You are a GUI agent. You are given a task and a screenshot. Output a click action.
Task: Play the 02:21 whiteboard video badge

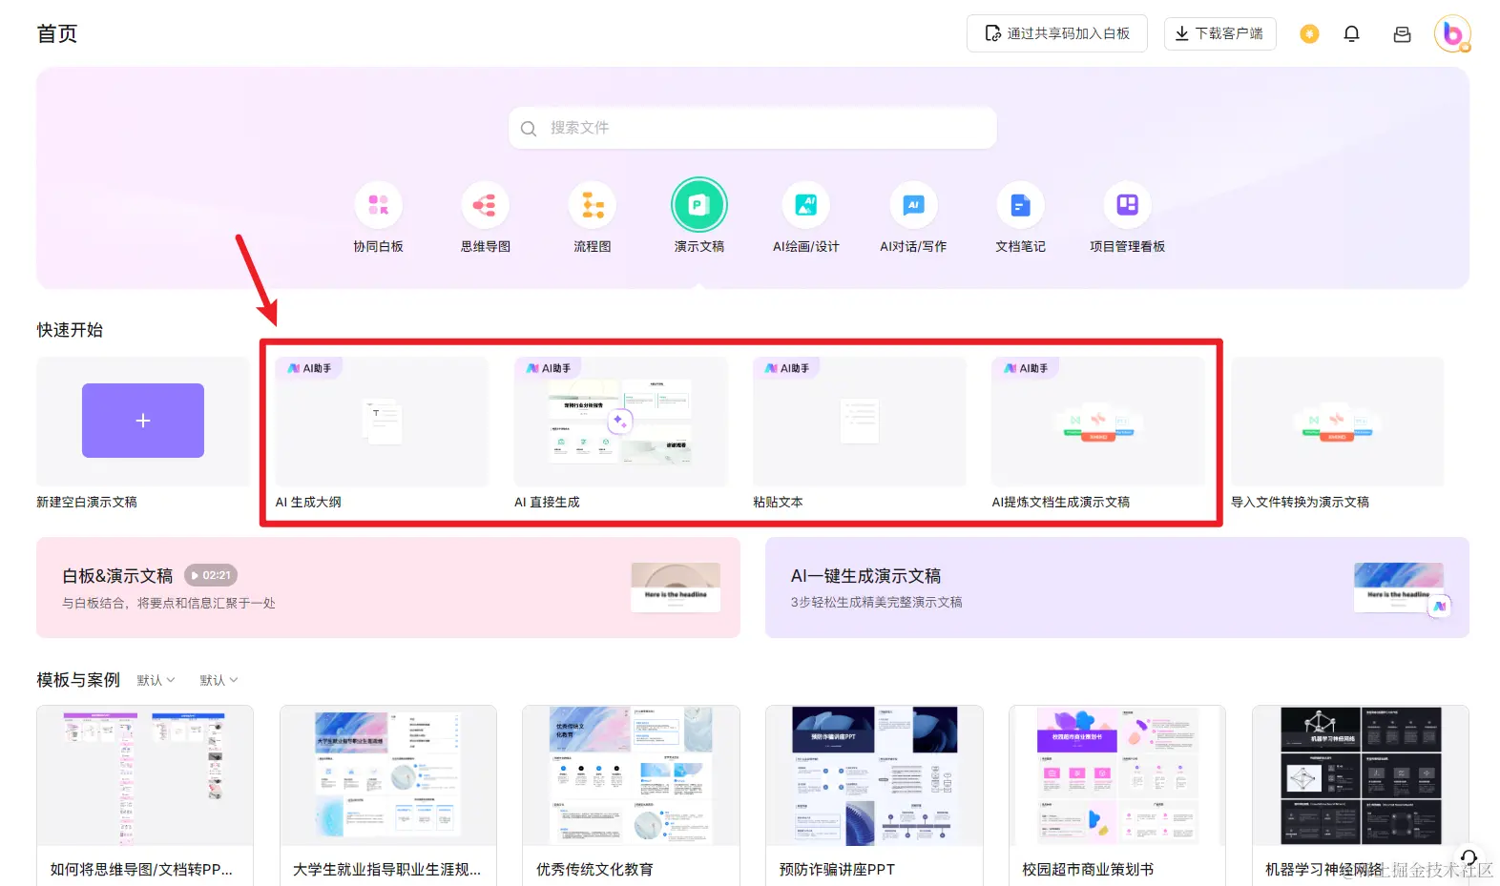tap(211, 575)
